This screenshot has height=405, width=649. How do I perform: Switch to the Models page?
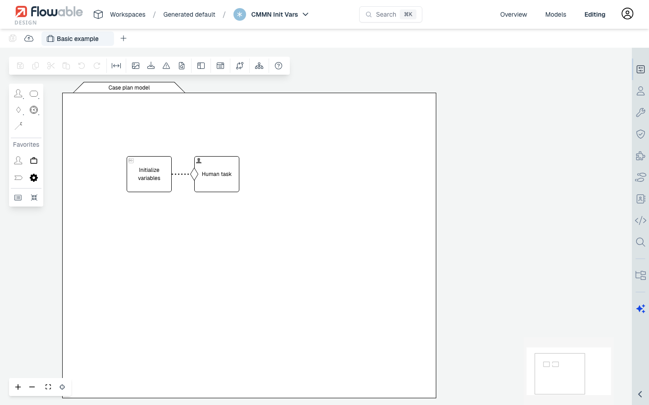tap(555, 14)
